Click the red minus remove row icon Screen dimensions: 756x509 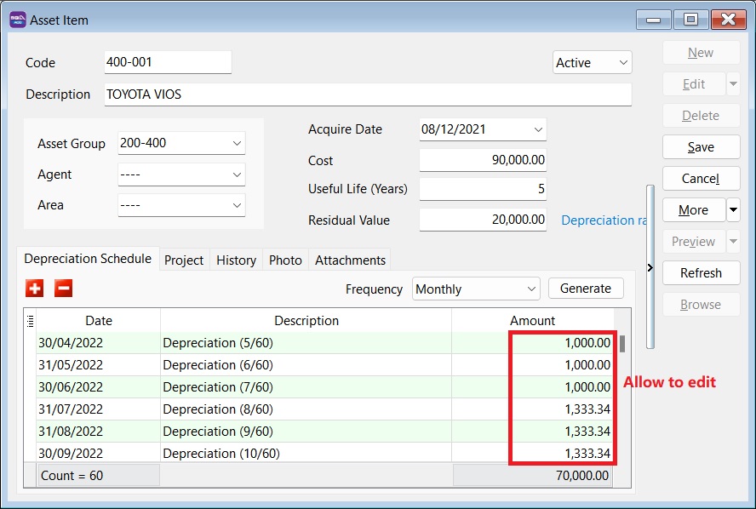(64, 289)
